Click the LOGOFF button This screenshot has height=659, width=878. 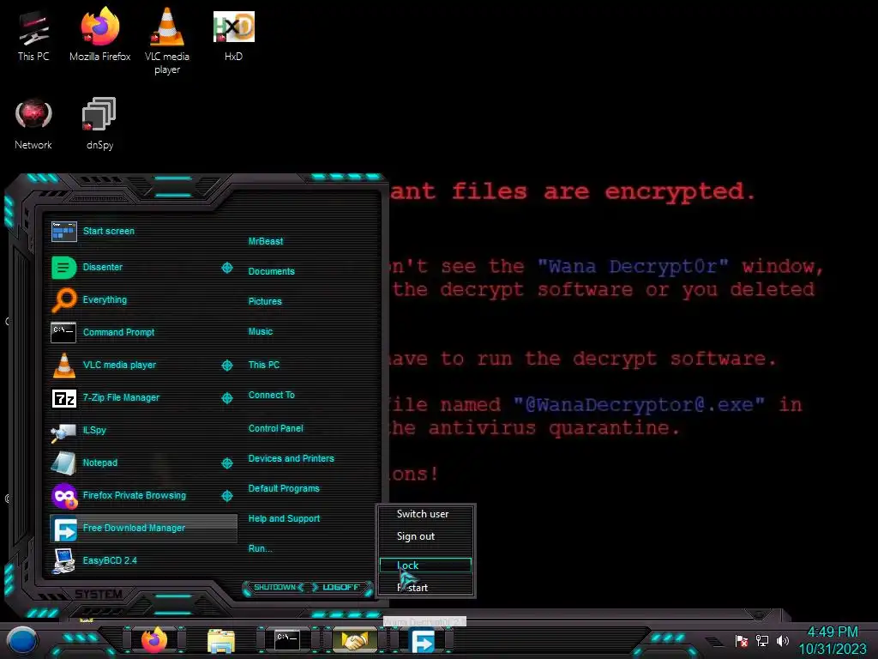coord(340,587)
